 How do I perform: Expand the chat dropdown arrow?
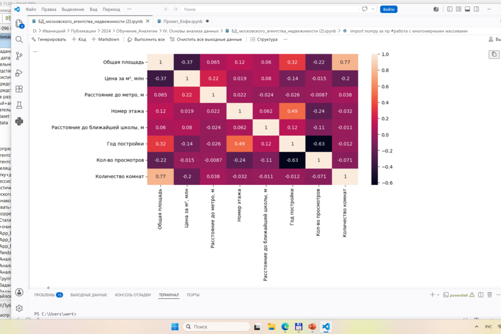coord(372,9)
